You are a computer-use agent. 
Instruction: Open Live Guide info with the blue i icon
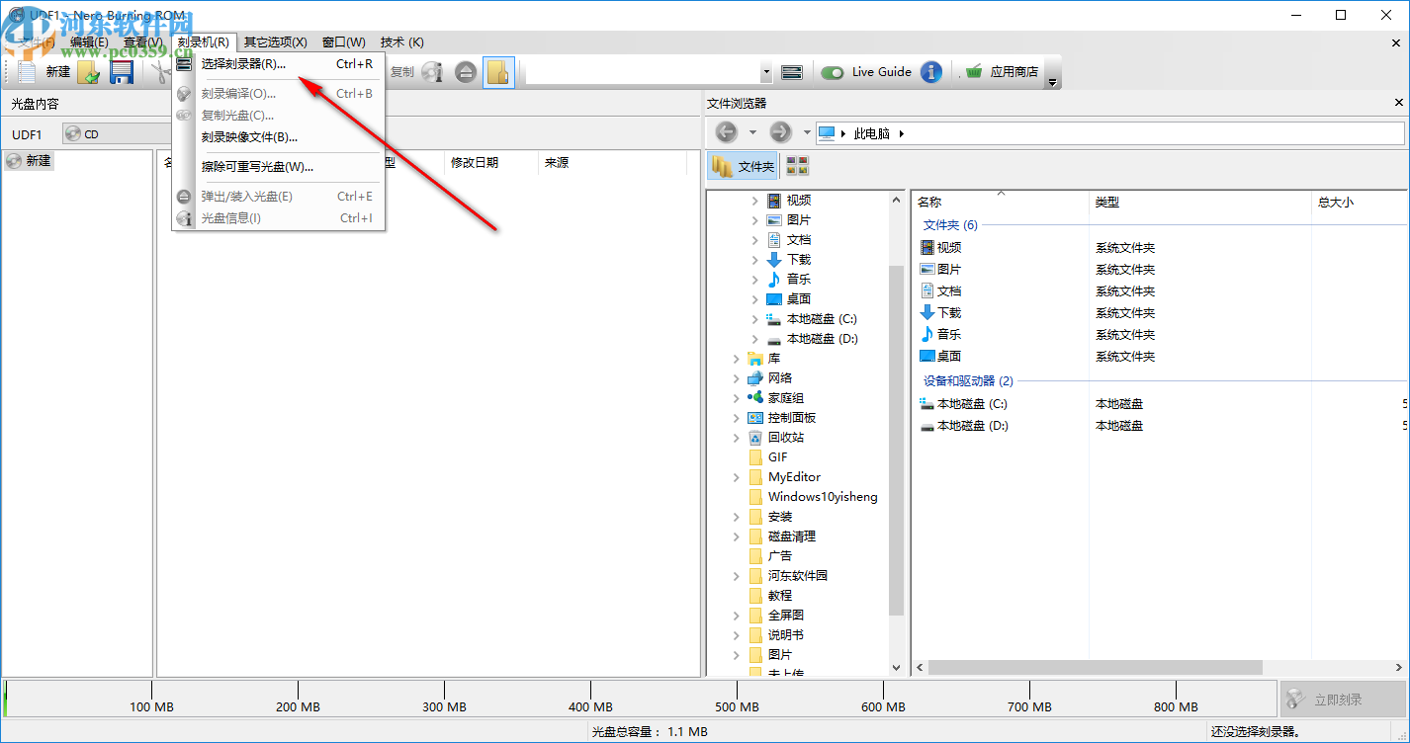coord(931,72)
